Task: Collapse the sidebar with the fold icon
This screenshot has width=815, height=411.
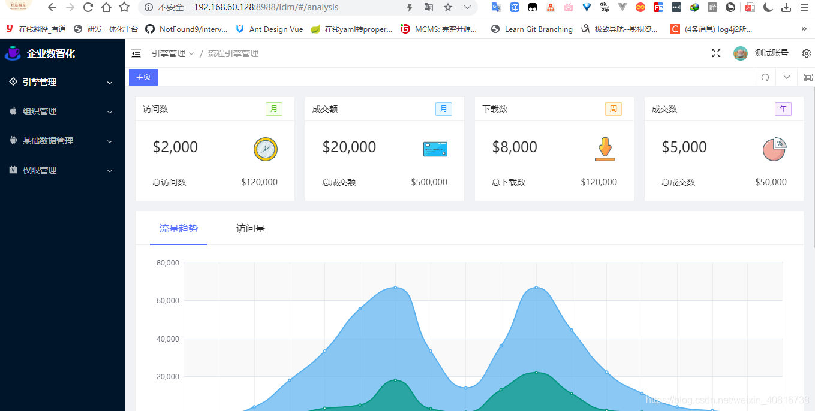Action: [136, 53]
